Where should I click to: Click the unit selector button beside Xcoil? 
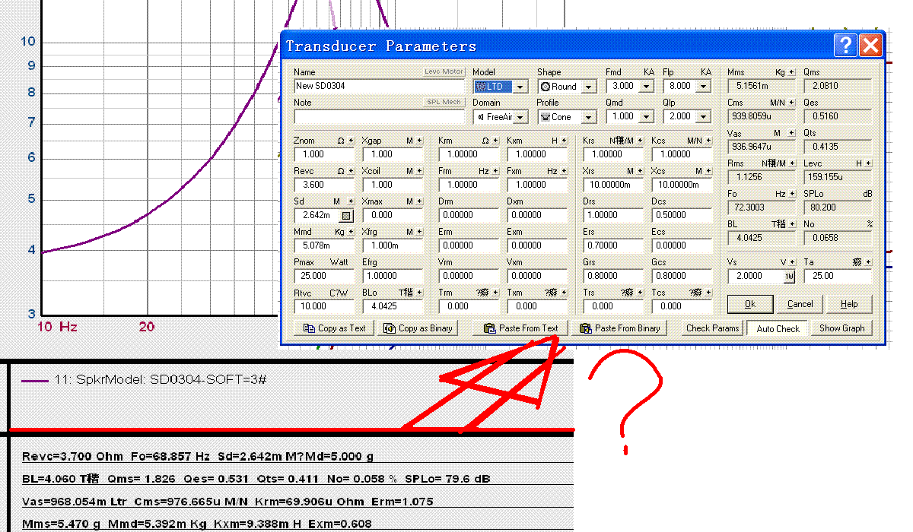(x=419, y=171)
